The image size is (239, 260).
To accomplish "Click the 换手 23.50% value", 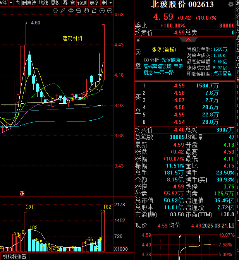I will coord(225,173).
